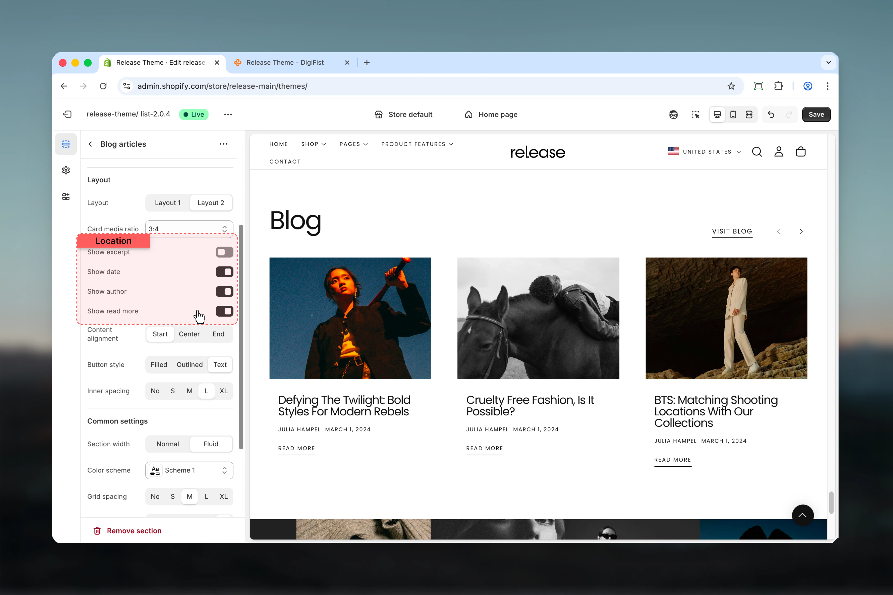Set grid spacing to L
893x595 pixels.
click(x=206, y=496)
